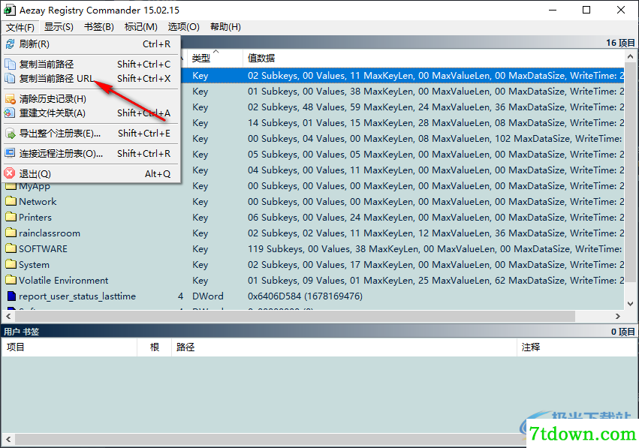Click the icon beside 重建文件关联(A)
This screenshot has width=639, height=448.
click(x=11, y=113)
